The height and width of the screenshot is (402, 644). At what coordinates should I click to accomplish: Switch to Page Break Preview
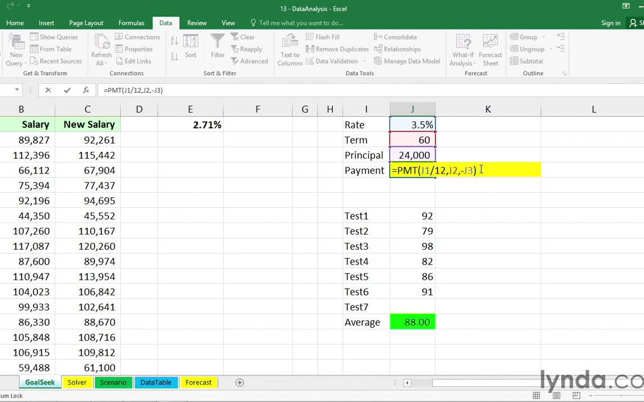[577, 395]
